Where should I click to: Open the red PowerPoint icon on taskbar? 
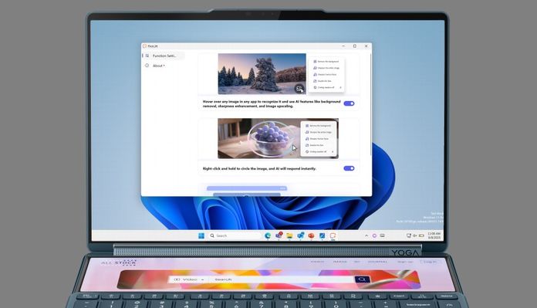click(x=311, y=235)
